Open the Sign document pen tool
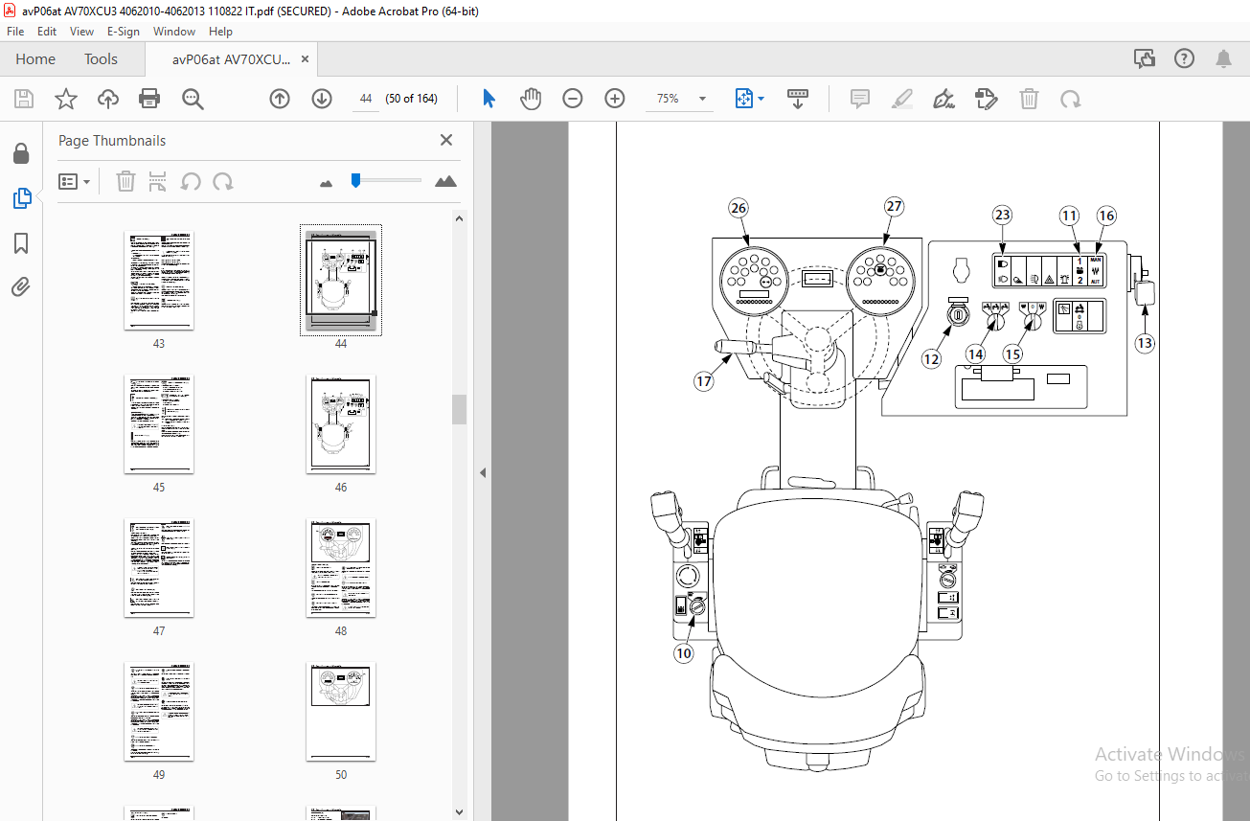Viewport: 1250px width, 821px height. (x=944, y=99)
